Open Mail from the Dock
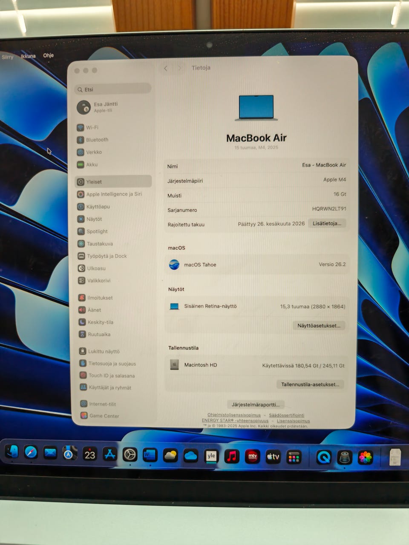409x545 pixels. point(50,453)
